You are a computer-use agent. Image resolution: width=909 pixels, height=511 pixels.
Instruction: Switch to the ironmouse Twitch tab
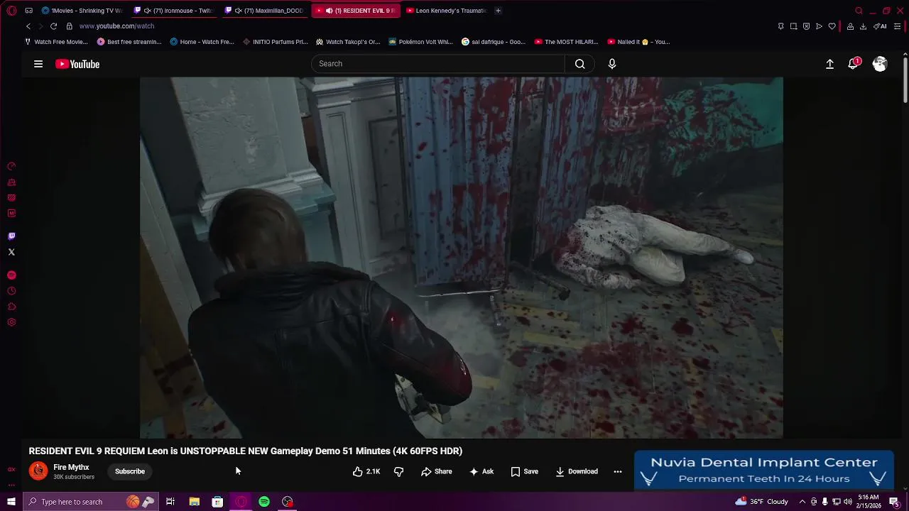click(x=175, y=11)
